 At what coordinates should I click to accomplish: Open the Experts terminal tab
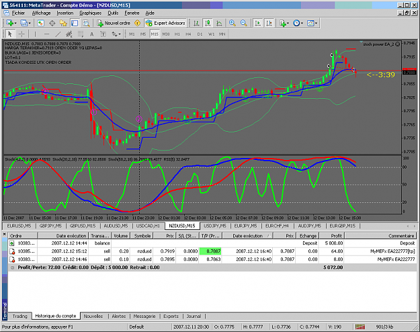171,316
